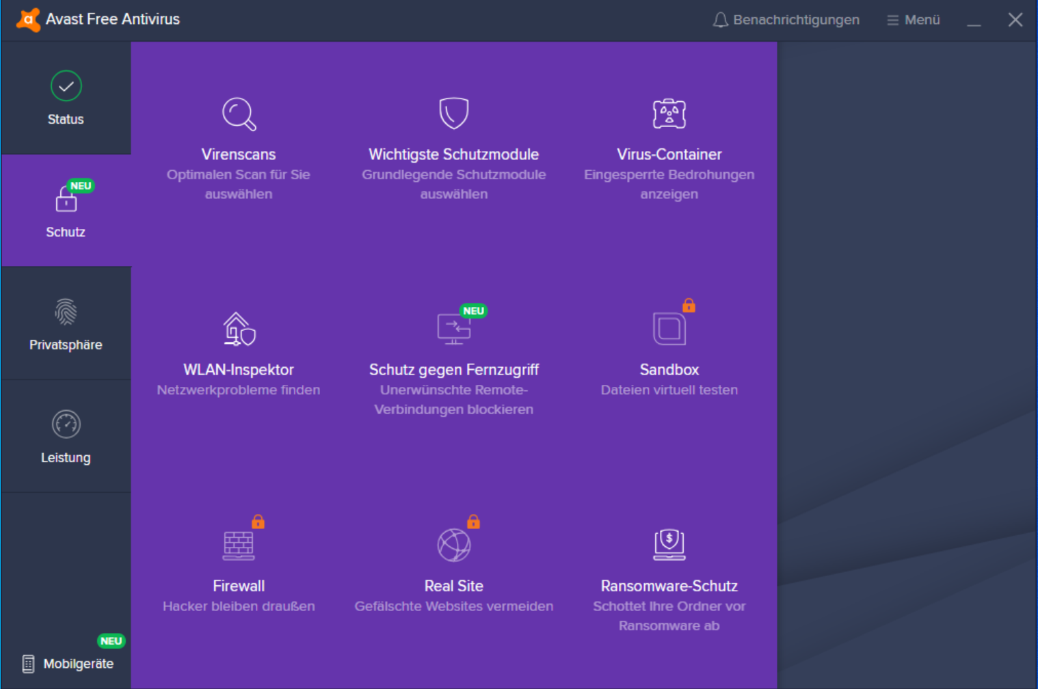Click the Wichtigste Schutzmodule shield icon
Viewport: 1038px width, 689px height.
[454, 113]
